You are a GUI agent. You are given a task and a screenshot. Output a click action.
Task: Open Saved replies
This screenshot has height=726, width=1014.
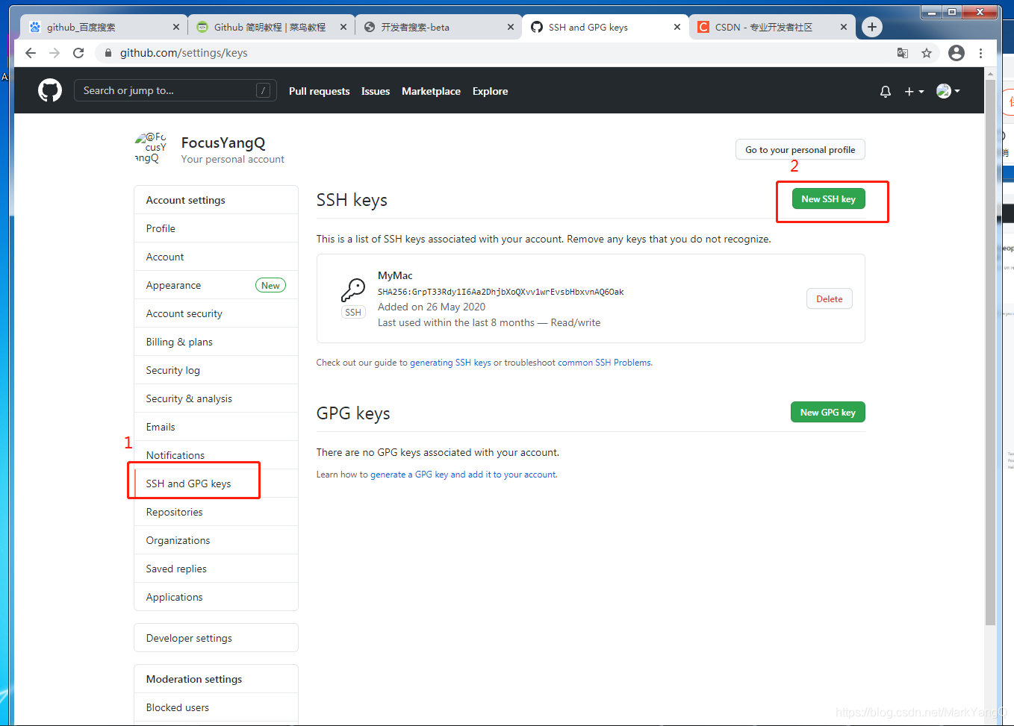click(216, 569)
